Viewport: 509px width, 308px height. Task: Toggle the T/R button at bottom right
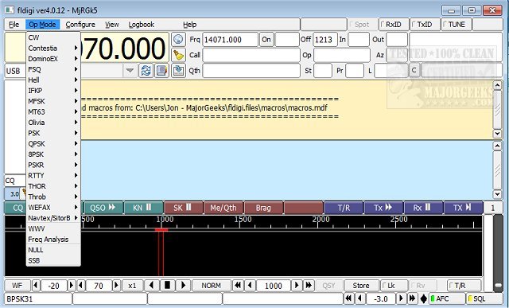tap(464, 286)
